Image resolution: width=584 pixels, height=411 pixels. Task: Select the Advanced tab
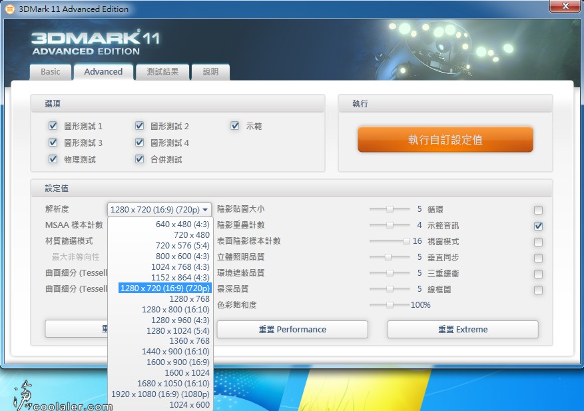coord(103,72)
